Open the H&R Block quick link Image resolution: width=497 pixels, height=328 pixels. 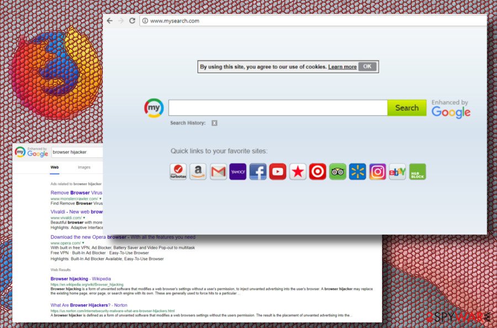417,172
